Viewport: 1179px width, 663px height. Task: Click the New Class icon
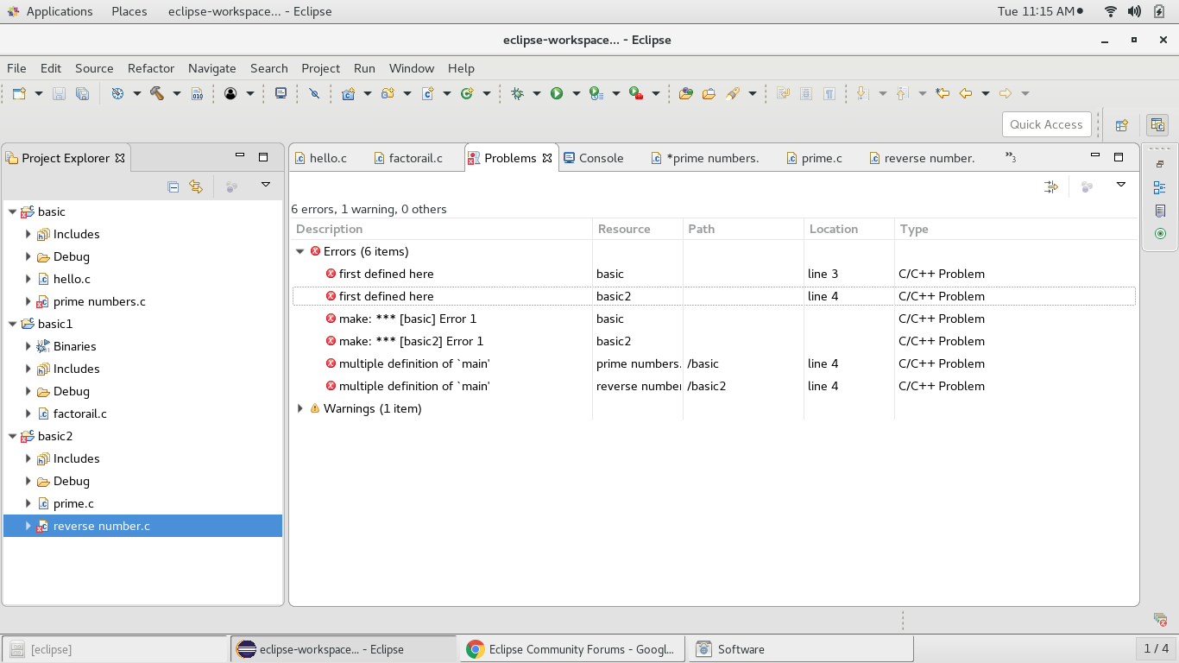468,93
